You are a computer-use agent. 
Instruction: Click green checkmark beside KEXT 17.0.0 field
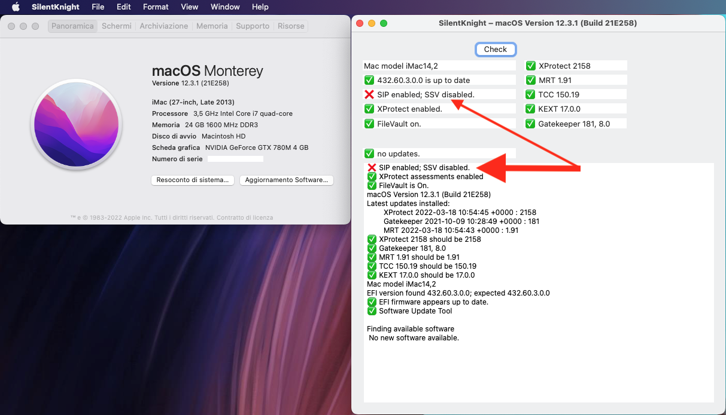[x=531, y=109]
